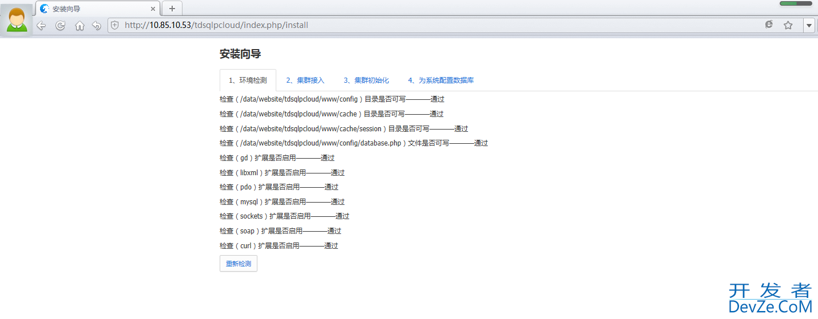The image size is (818, 319).
Task: Switch to 3、集群初始化 tab
Action: (x=366, y=80)
